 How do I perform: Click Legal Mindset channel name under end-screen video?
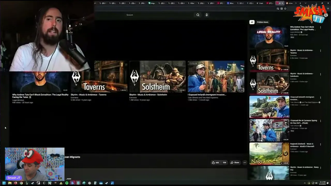(18, 100)
